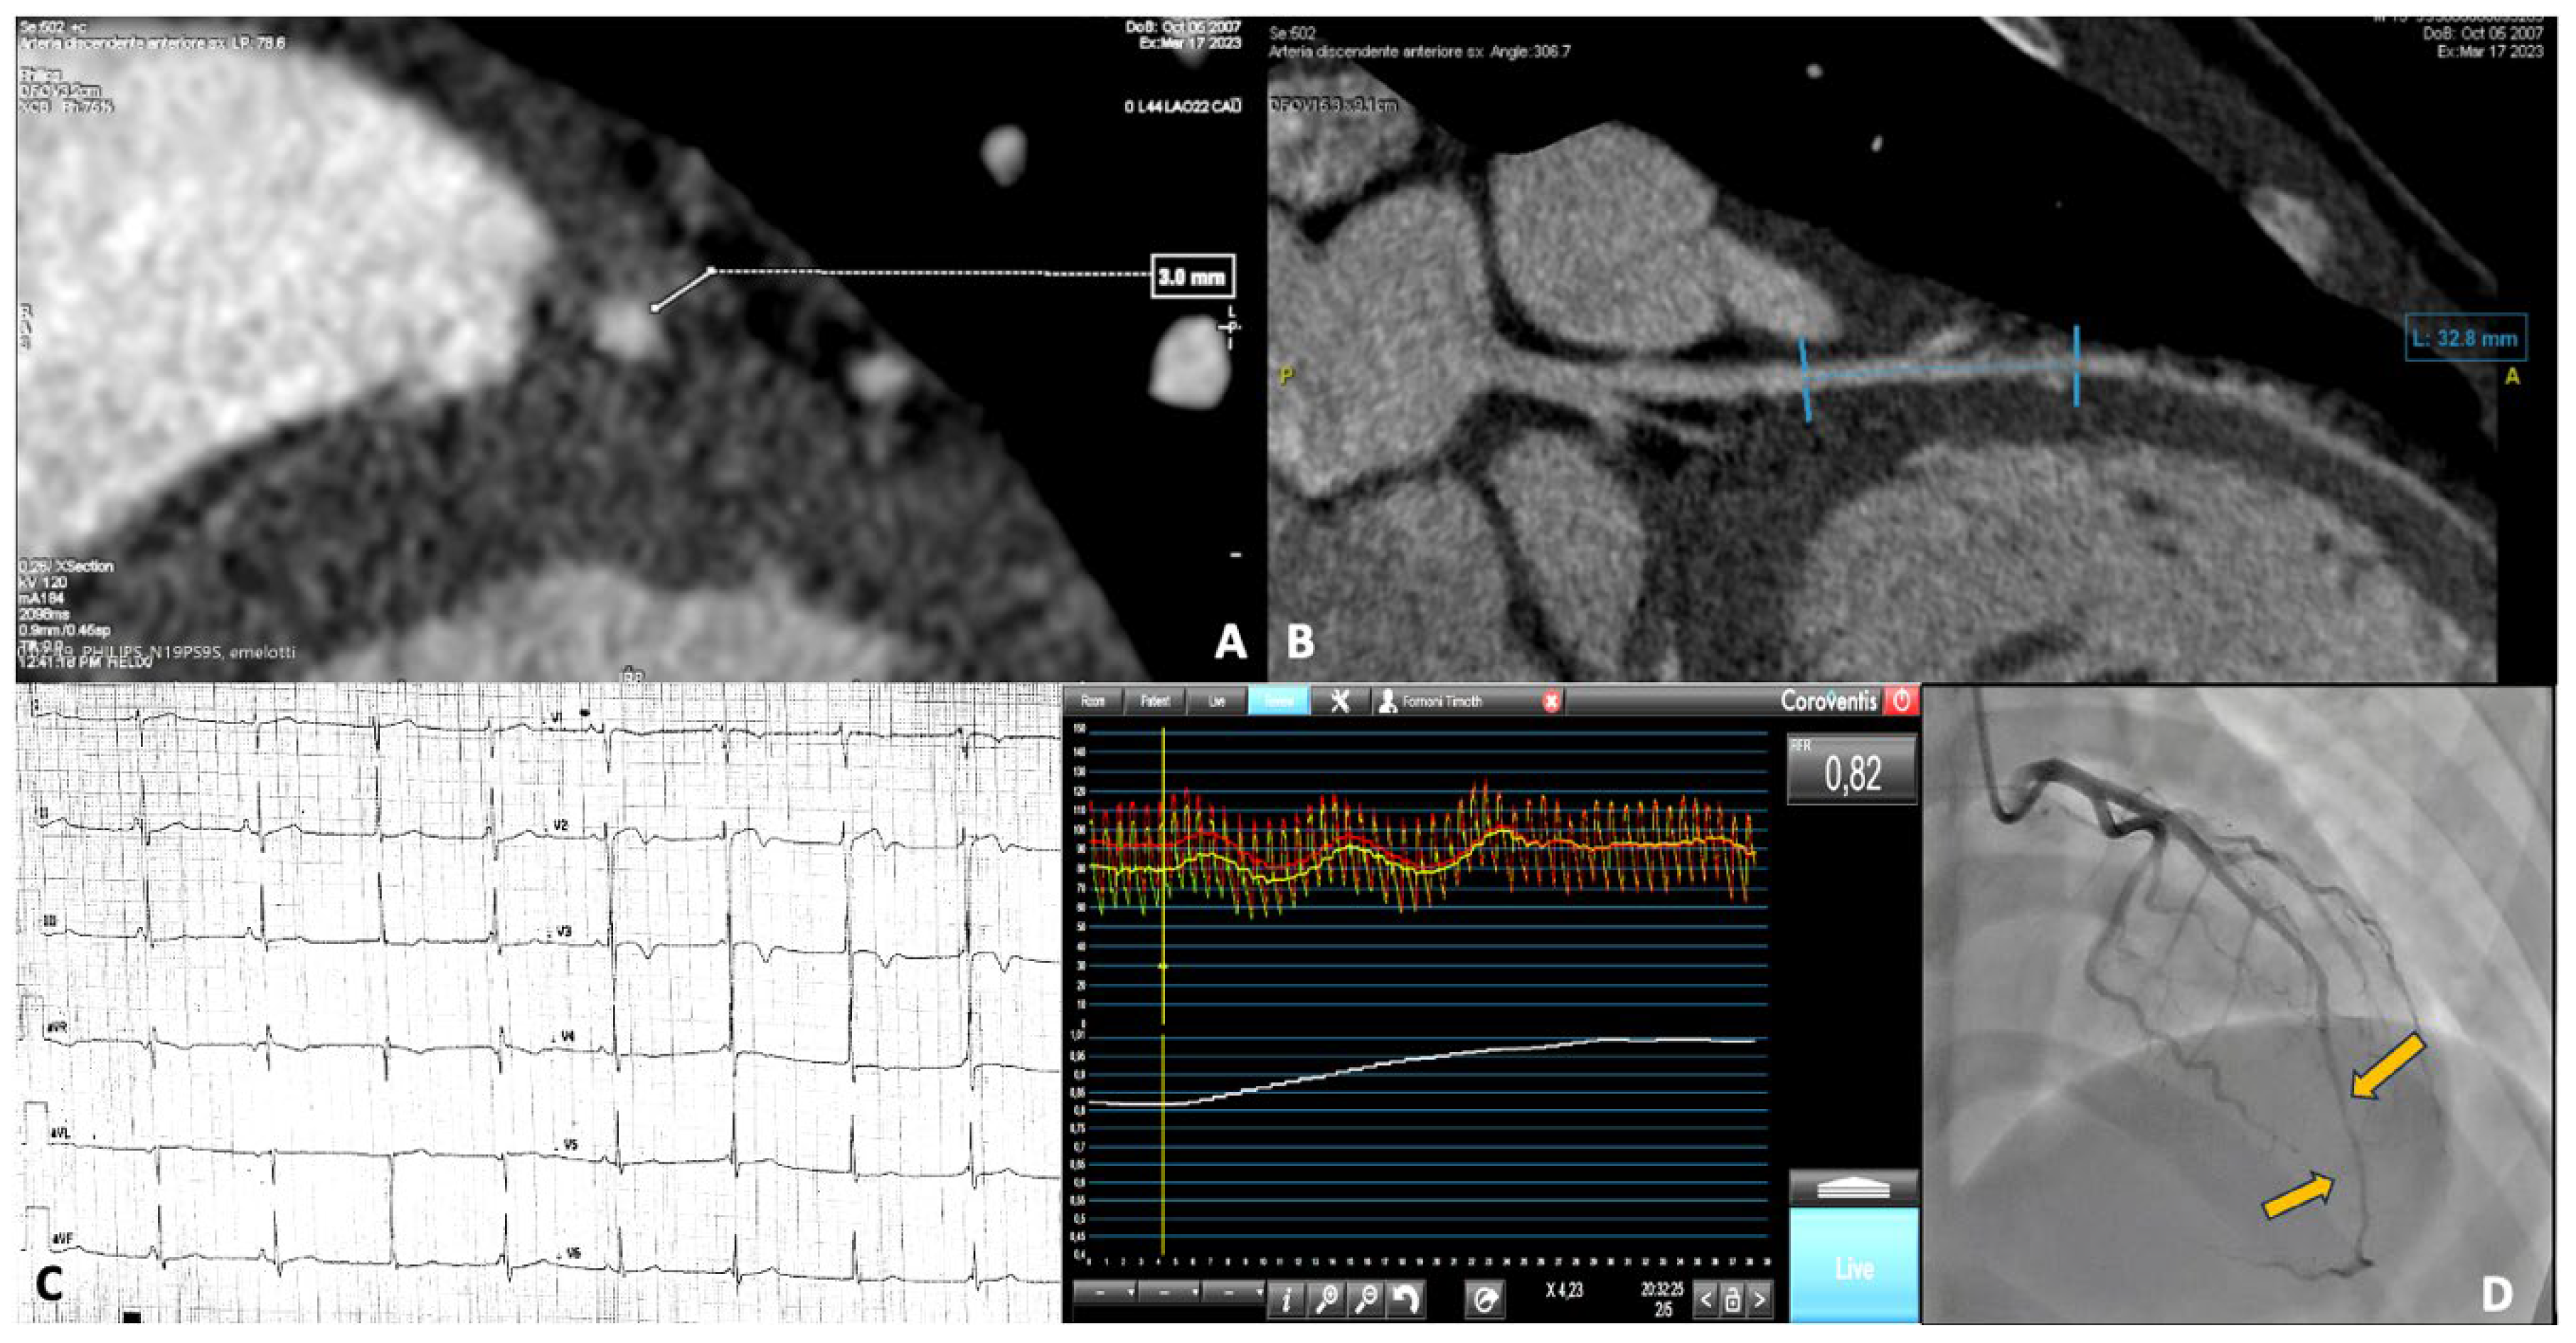This screenshot has width=2576, height=1343.
Task: Toggle the blue Live recording button
Action: (1853, 1268)
